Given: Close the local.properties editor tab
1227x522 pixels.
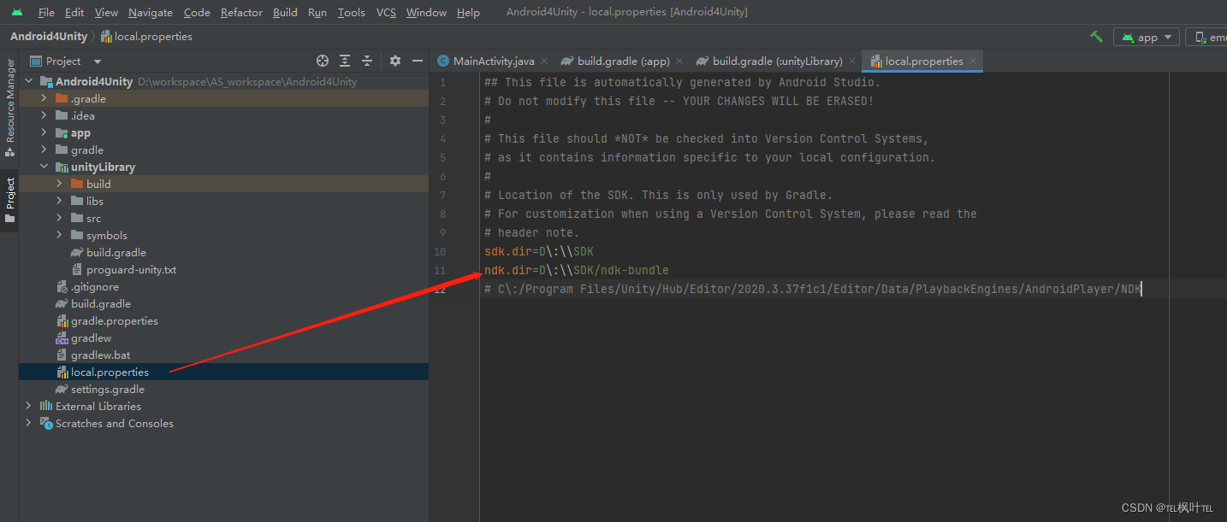Looking at the screenshot, I should [973, 61].
